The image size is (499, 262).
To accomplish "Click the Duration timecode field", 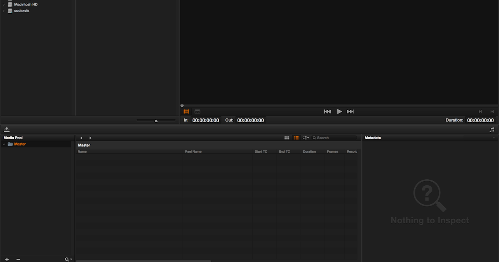I will (480, 120).
